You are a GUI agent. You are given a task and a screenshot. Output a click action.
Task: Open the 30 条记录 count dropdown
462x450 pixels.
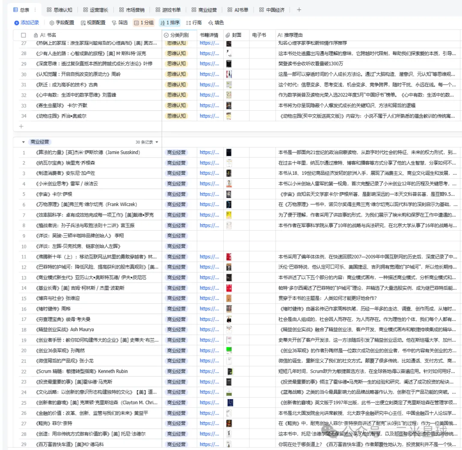pos(147,142)
